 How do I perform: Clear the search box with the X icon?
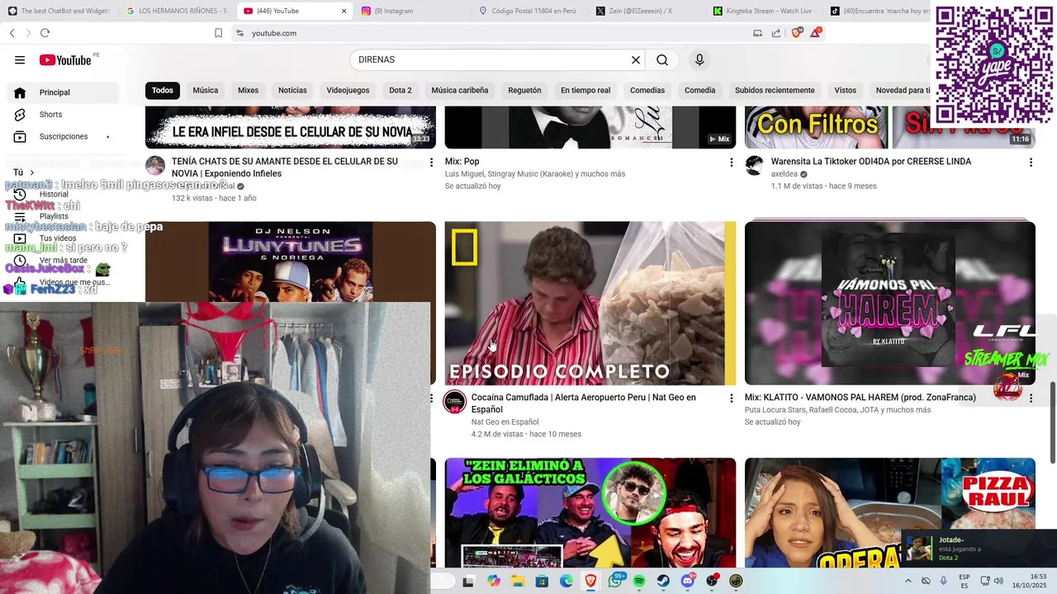pos(636,59)
